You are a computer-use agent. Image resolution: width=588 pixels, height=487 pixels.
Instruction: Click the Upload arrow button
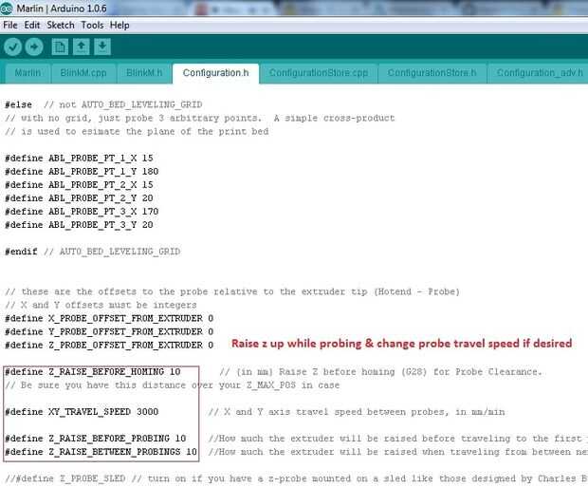[34, 47]
